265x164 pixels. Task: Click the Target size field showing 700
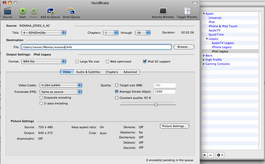165,85
